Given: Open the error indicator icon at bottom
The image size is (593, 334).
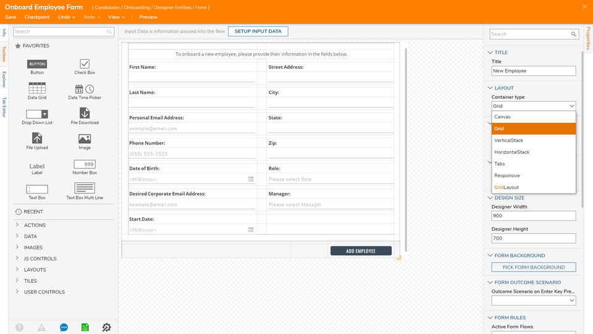Looking at the screenshot, I should click(x=20, y=327).
